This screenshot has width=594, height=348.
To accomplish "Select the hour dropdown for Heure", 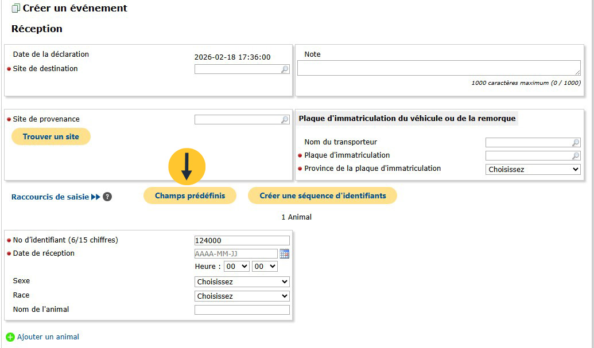I will [236, 267].
